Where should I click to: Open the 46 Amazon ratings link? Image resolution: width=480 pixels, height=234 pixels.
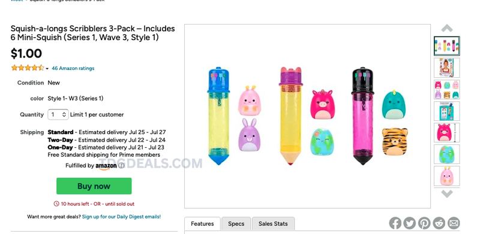73,68
